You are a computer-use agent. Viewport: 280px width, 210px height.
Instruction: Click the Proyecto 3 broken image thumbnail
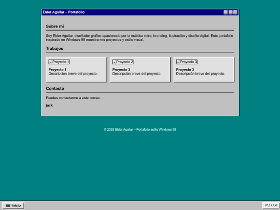click(187, 62)
